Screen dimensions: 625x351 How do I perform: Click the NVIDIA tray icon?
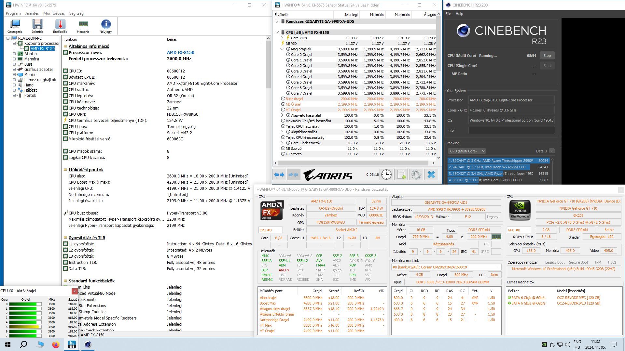[x=544, y=344]
